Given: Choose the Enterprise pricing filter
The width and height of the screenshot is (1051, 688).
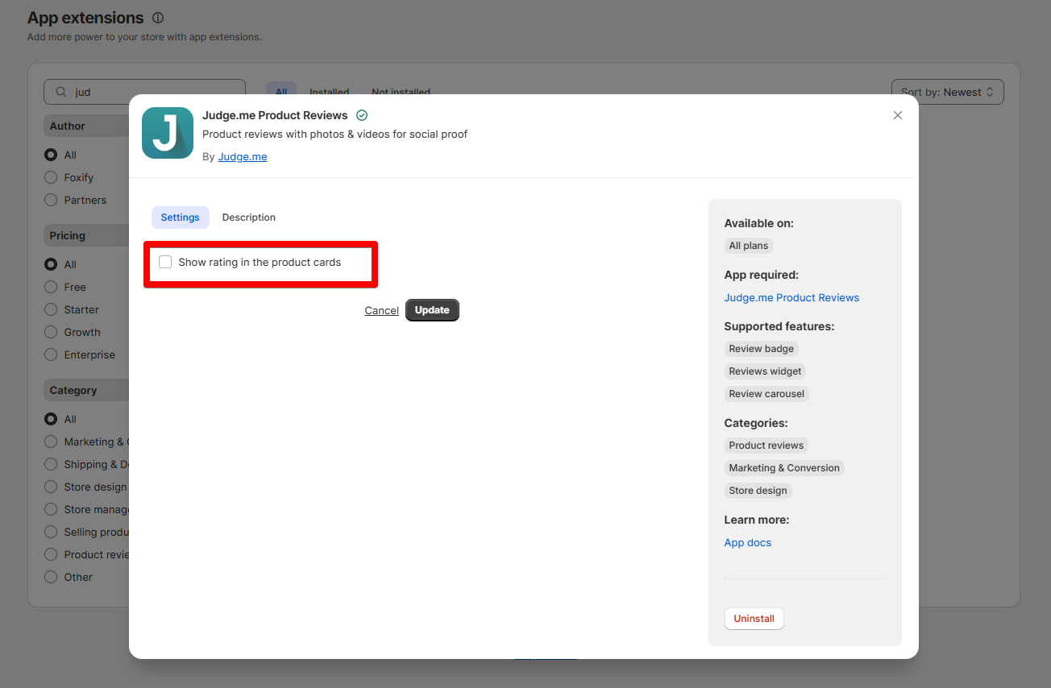Looking at the screenshot, I should coord(51,354).
